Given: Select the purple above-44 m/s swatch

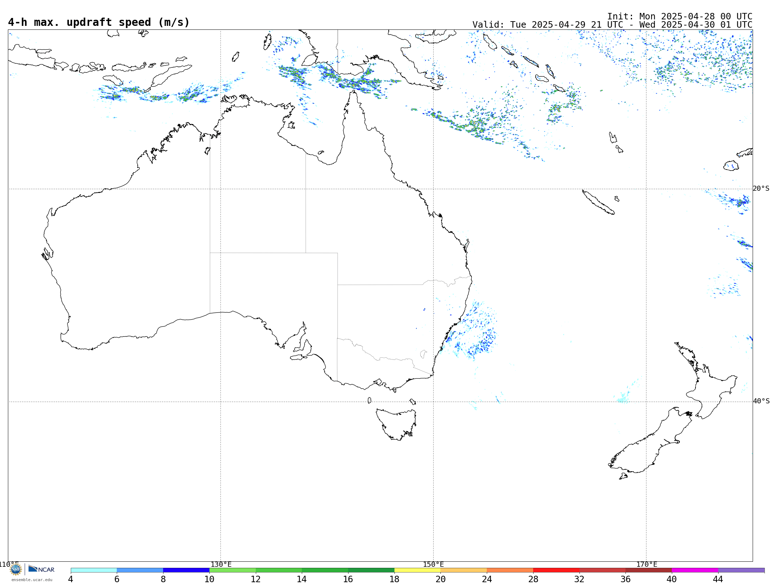Looking at the screenshot, I should coord(741,570).
